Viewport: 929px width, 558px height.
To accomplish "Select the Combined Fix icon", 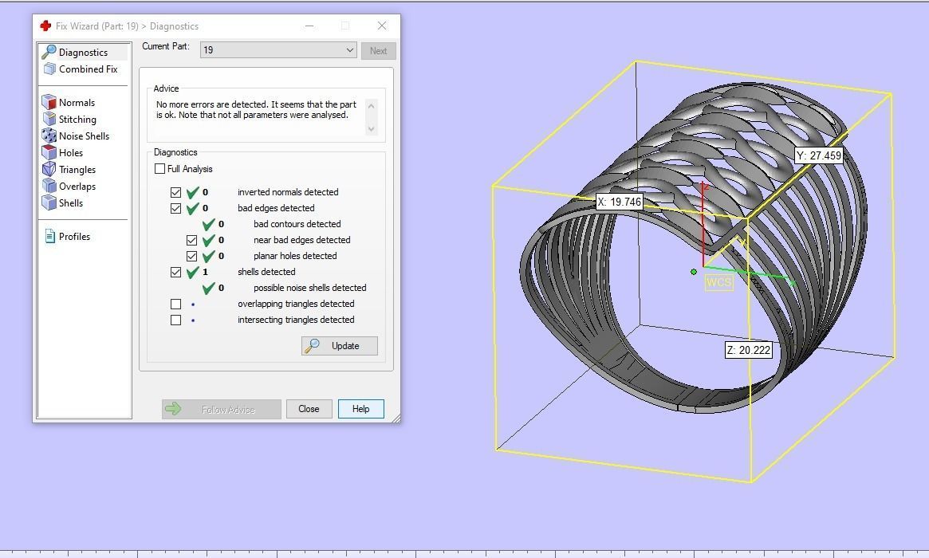I will (49, 69).
